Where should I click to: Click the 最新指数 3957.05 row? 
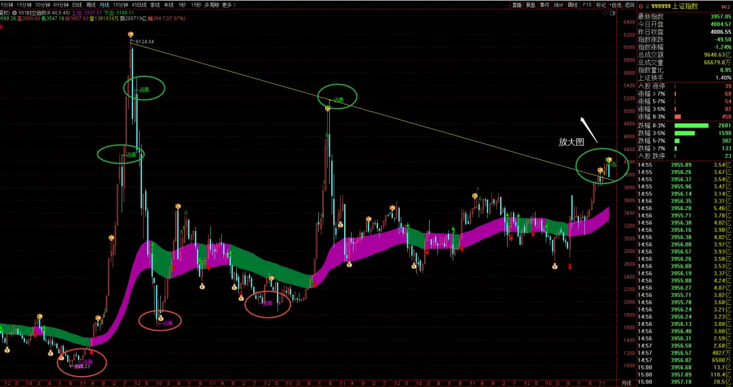685,17
